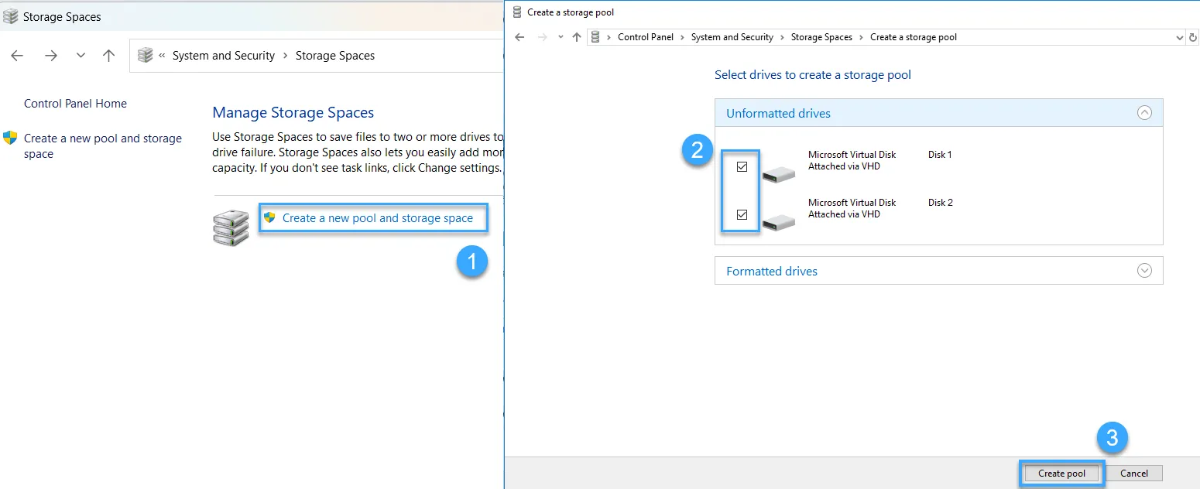Go back in the Storage Spaces window

pyautogui.click(x=17, y=56)
